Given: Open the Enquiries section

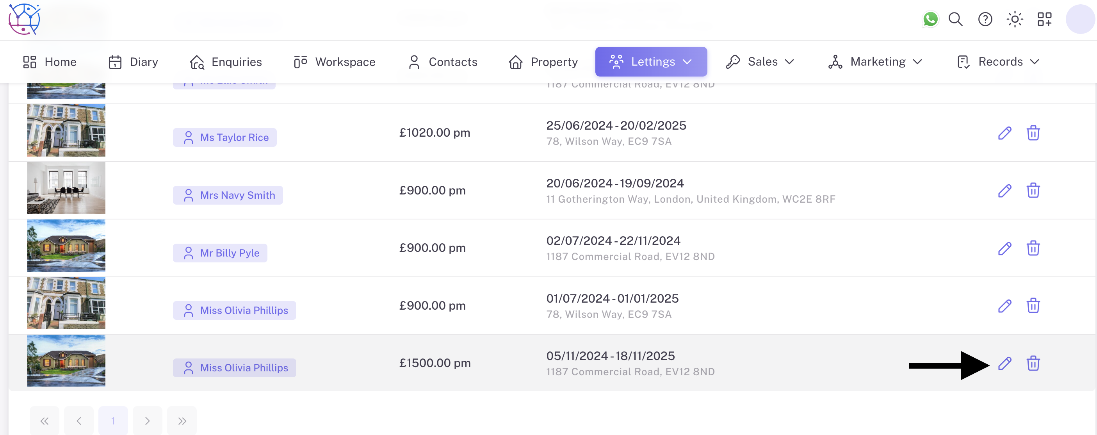Looking at the screenshot, I should point(226,62).
